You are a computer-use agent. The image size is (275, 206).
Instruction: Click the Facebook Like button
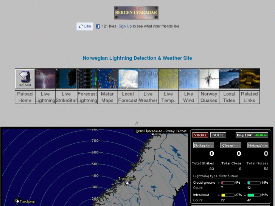pyautogui.click(x=85, y=26)
